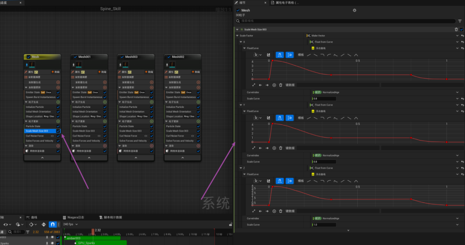Screen dimensions: 465x245
Task: Toggle the Mesh003 emitter enabled checkbox
Action: click(x=122, y=57)
